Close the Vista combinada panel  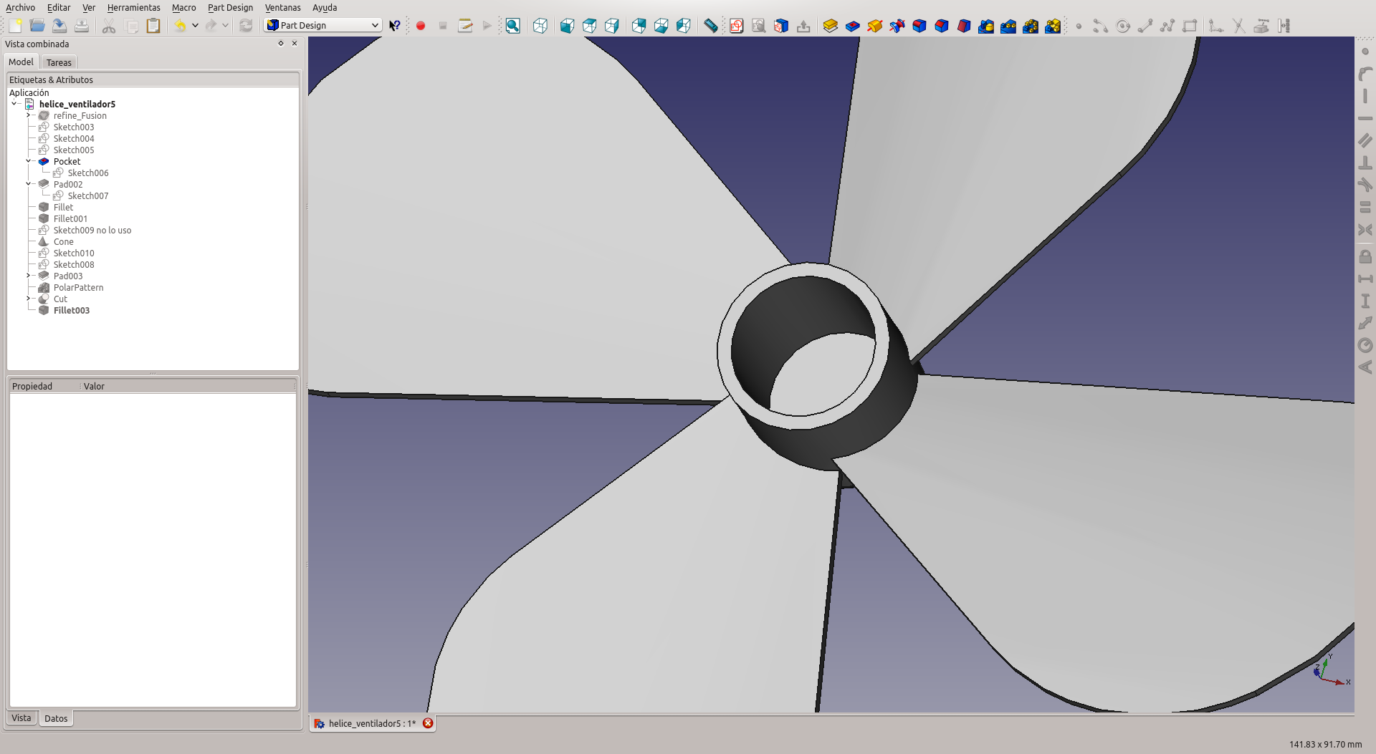[x=295, y=43]
